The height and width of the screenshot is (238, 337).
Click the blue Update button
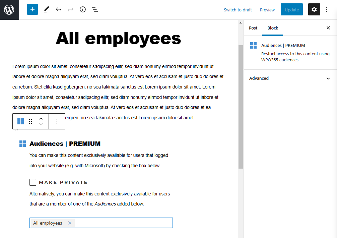tap(292, 9)
